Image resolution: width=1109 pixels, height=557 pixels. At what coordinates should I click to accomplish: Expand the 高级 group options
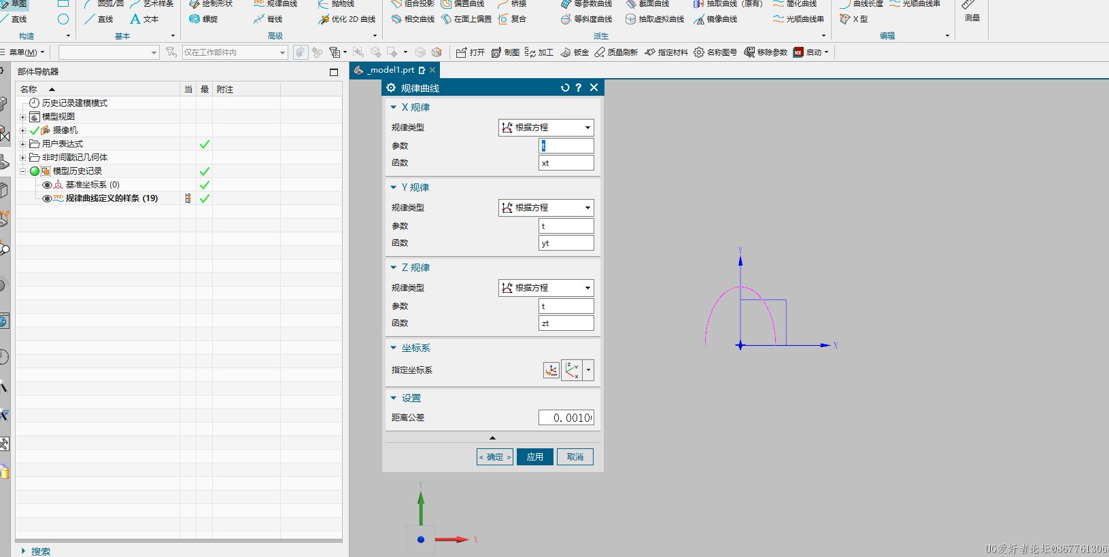pyautogui.click(x=375, y=36)
